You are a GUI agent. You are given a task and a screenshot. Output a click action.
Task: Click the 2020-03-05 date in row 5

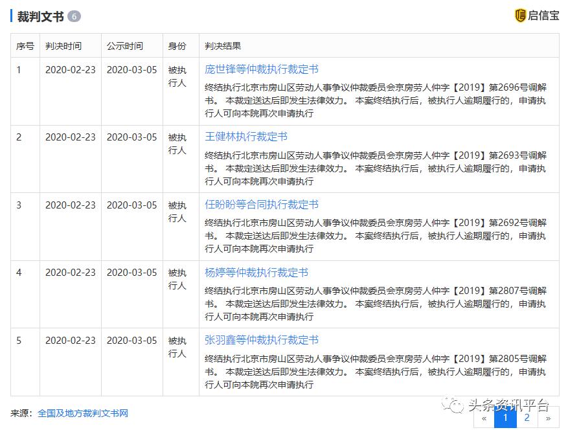[131, 339]
